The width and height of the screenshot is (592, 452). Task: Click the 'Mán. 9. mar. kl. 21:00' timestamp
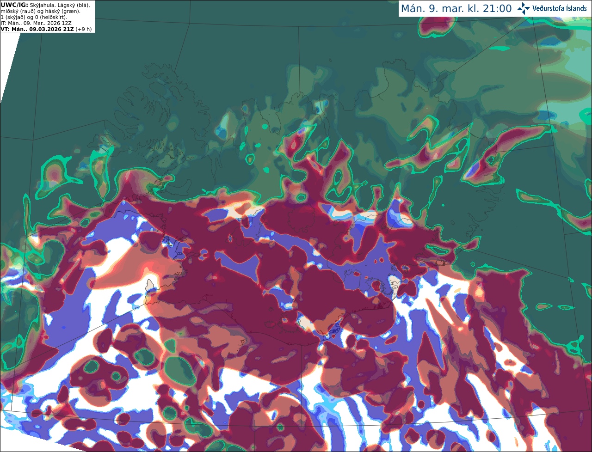(x=456, y=9)
